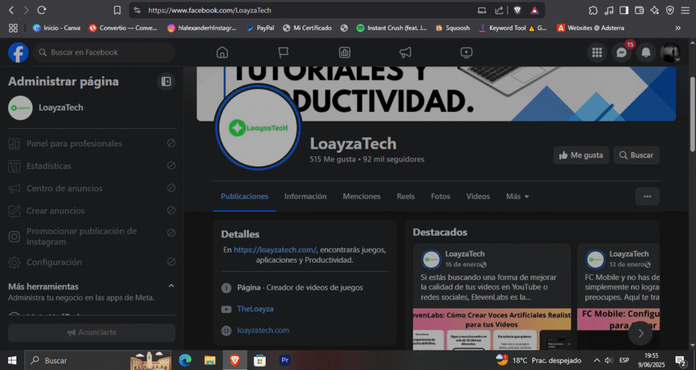Open Video play icon in top navigation
Image resolution: width=696 pixels, height=370 pixels.
tap(466, 52)
